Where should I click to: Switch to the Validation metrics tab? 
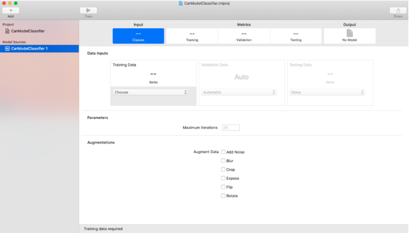pos(244,36)
